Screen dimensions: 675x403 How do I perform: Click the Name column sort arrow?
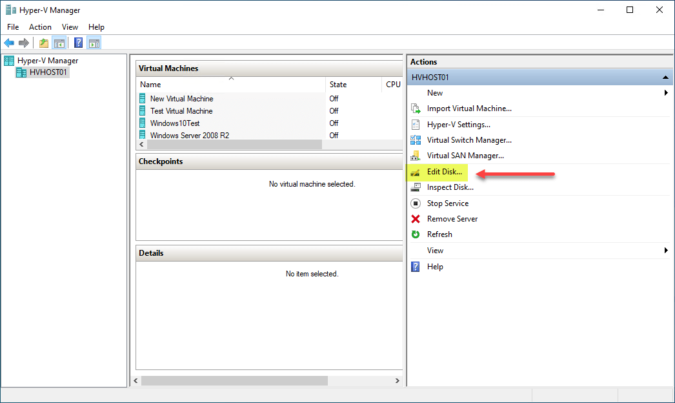pyautogui.click(x=231, y=78)
